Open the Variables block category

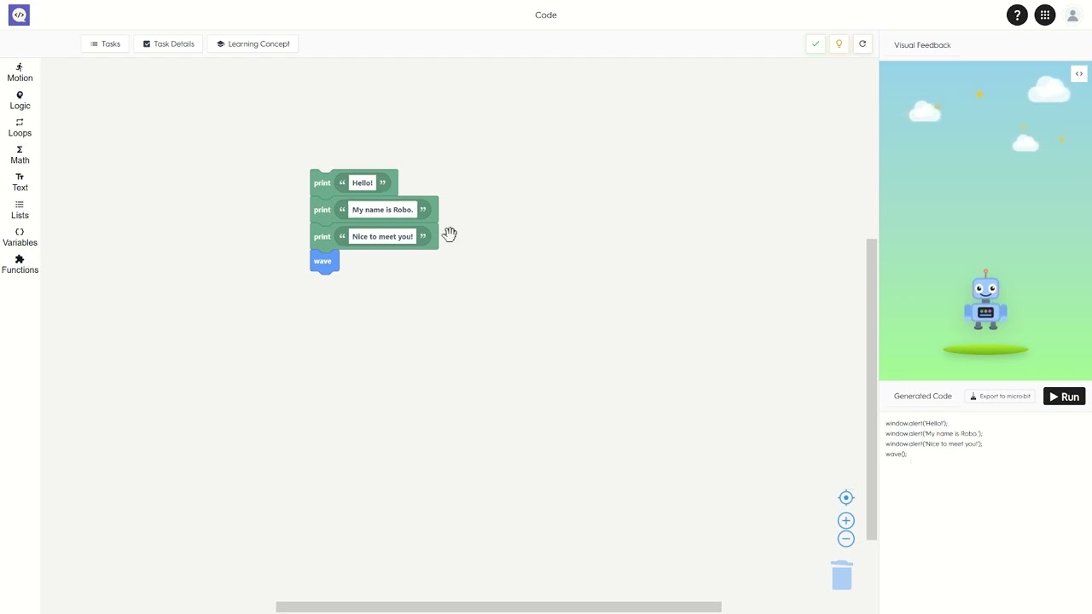20,237
